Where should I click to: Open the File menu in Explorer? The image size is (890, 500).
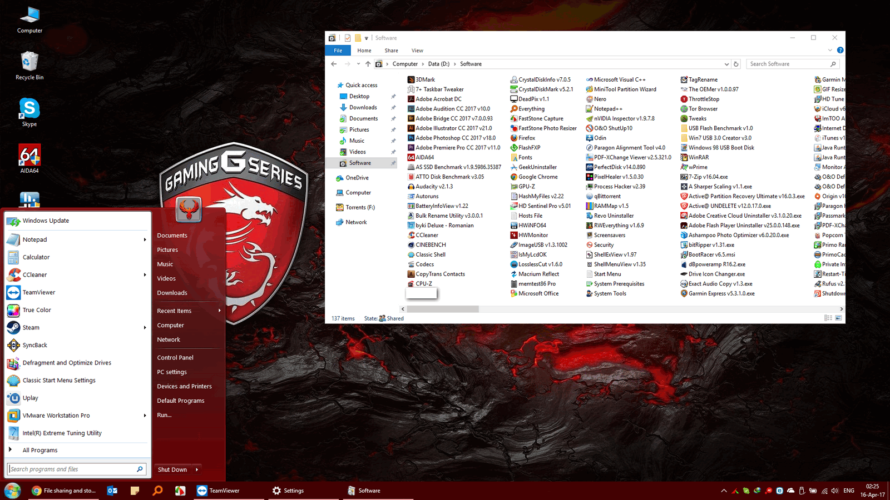[338, 51]
